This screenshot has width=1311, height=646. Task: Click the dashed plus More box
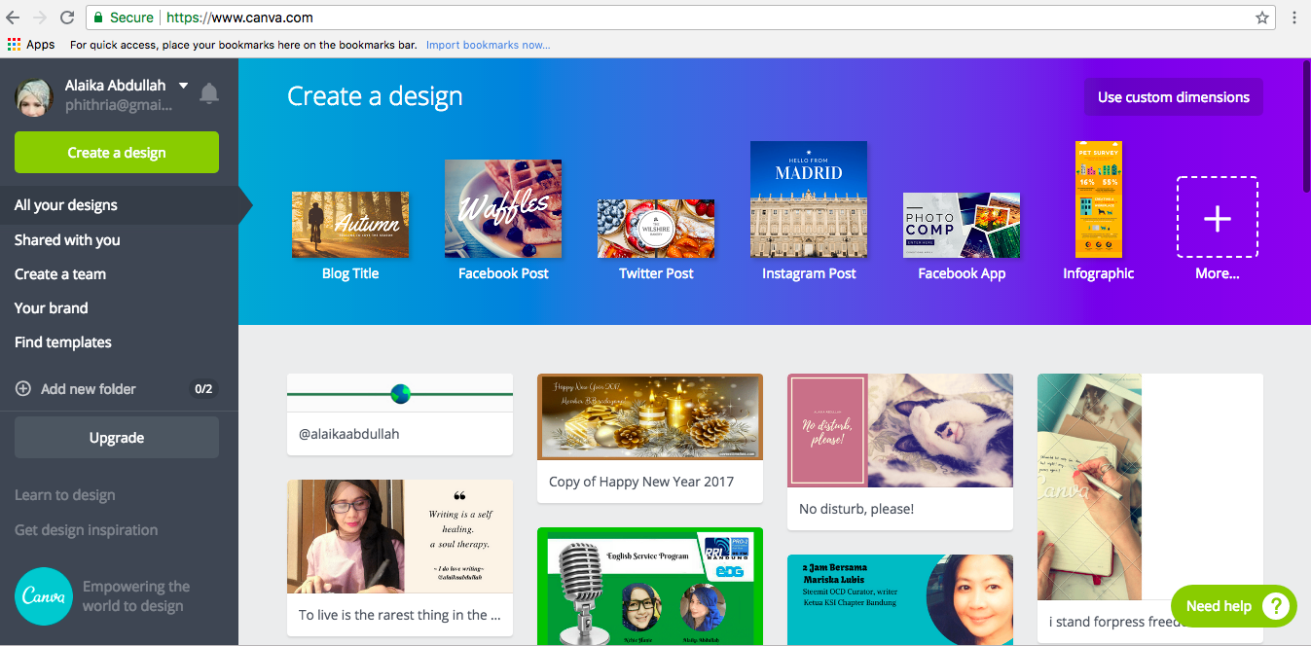pyautogui.click(x=1218, y=217)
